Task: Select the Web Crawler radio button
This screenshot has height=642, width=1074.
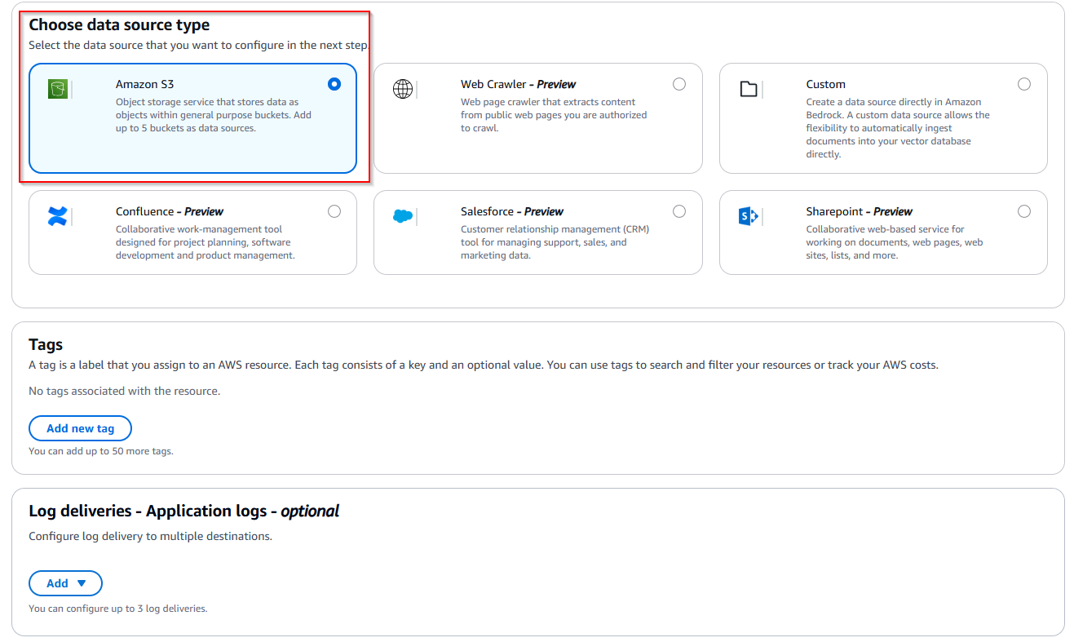Action: coord(679,84)
